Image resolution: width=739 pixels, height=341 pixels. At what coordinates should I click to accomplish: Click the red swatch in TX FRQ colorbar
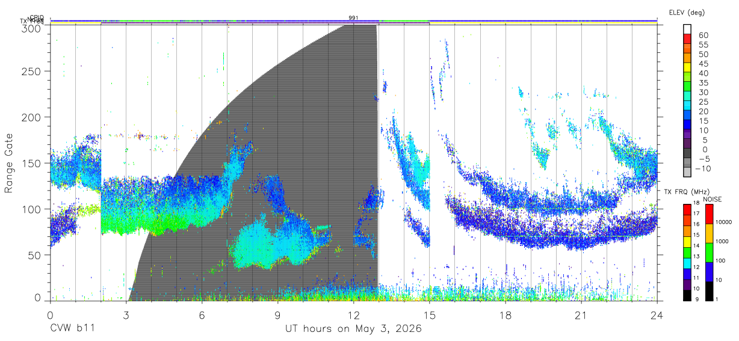point(687,209)
